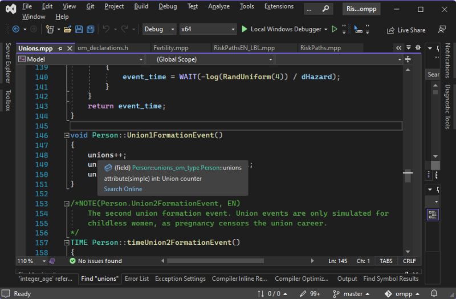Open the Extensions menu
Screen dimensions: 456x299
pos(279,6)
